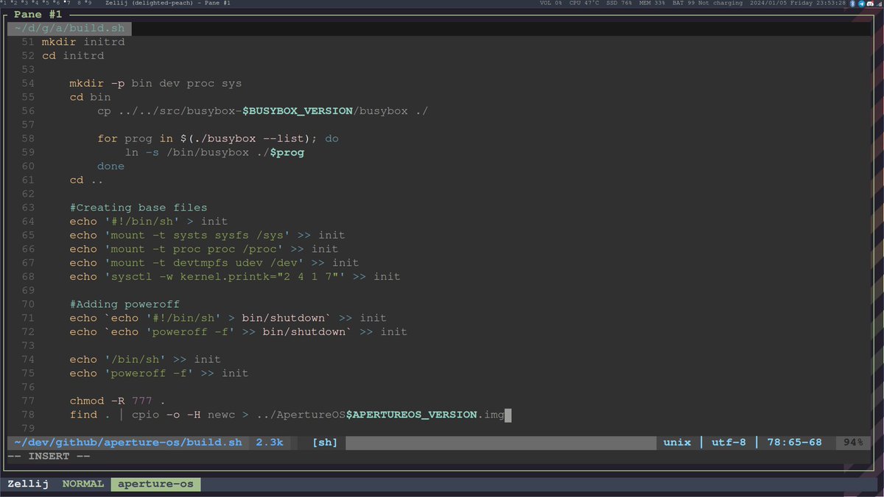The image size is (884, 497).
Task: Click the network signal tray icon
Action: click(x=878, y=3)
